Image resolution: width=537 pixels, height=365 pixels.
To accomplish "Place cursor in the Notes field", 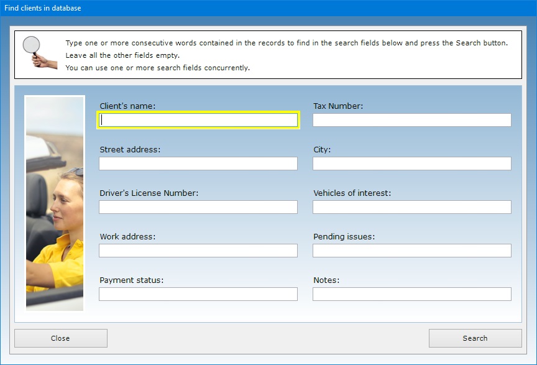I will point(411,294).
